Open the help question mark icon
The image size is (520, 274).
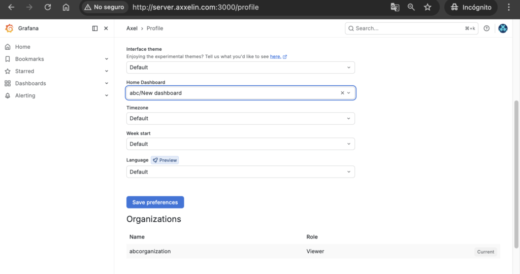[x=486, y=28]
